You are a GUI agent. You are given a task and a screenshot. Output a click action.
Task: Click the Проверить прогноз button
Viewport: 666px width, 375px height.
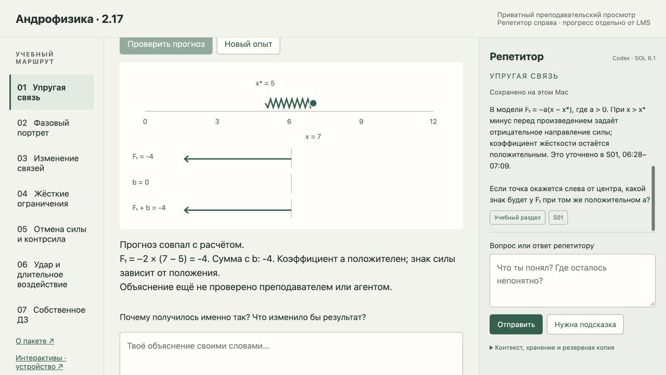tap(166, 44)
